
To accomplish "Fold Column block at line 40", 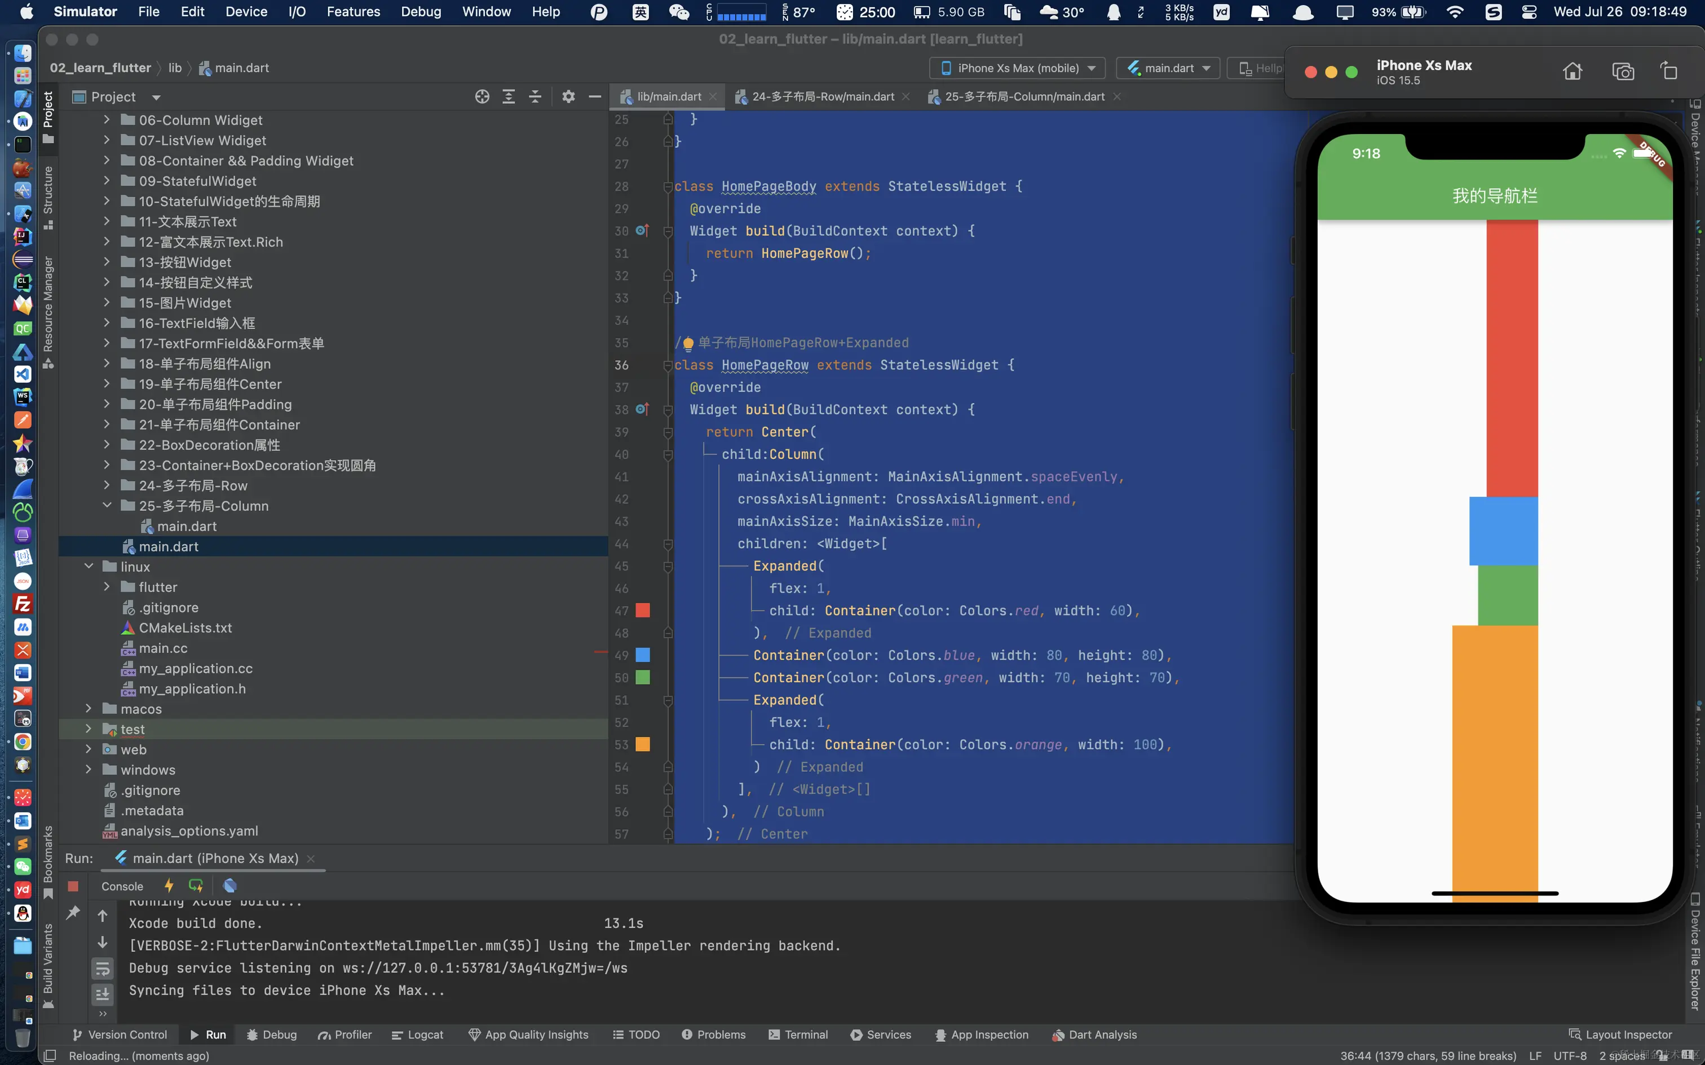I will coord(668,455).
